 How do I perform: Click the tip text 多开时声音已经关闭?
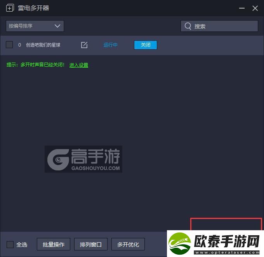tap(42, 65)
